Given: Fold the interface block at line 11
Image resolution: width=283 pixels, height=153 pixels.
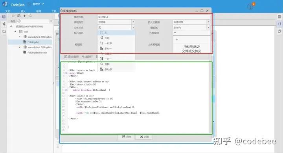Looking at the screenshot, I should coord(66,90).
